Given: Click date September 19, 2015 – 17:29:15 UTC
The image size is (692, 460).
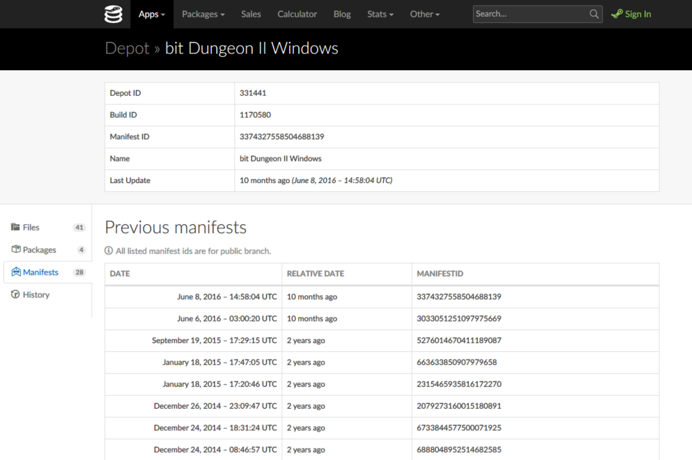Looking at the screenshot, I should click(x=214, y=340).
